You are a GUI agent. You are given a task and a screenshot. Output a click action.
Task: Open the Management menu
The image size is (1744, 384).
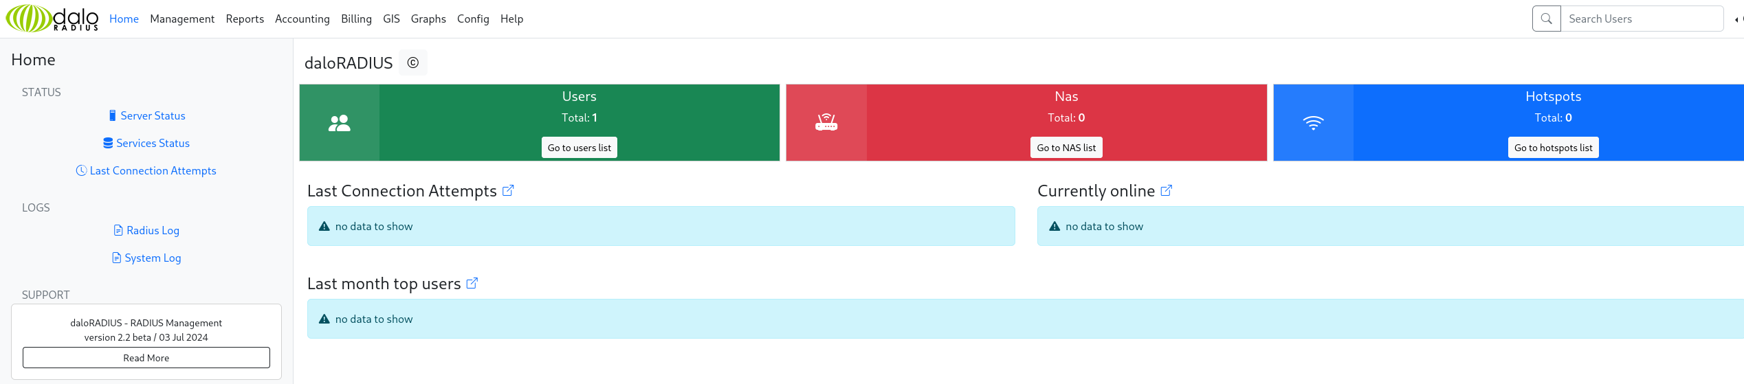(x=182, y=19)
